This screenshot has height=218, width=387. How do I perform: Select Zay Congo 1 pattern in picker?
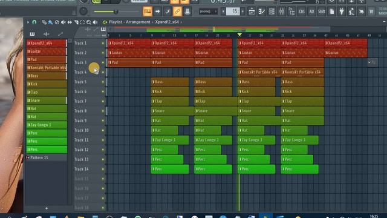[x=47, y=125]
